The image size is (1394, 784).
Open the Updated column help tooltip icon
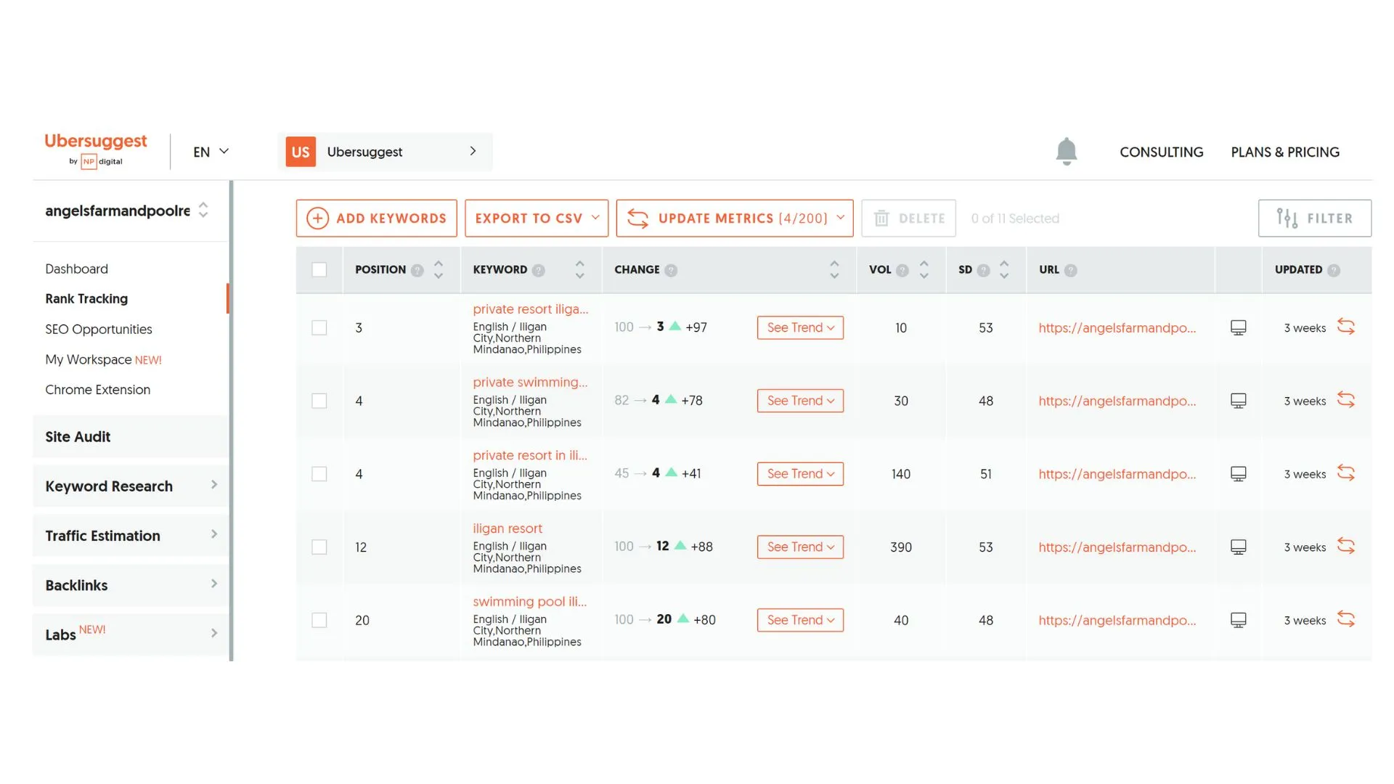coord(1334,270)
